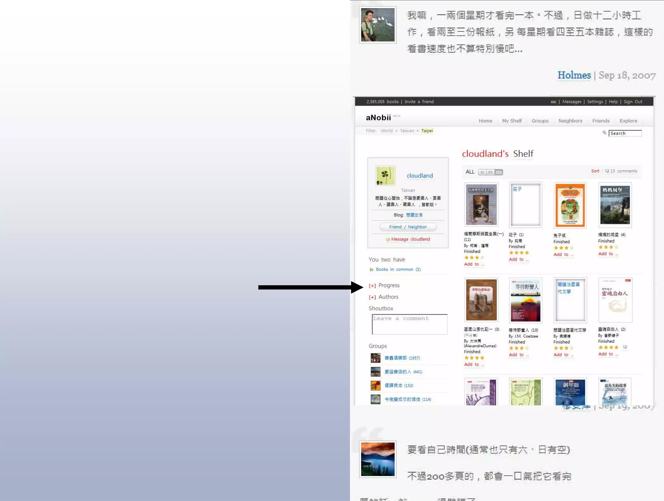Open the 閱讀法國當代文學 book cover
Screen dimensions: 664x501
570,300
